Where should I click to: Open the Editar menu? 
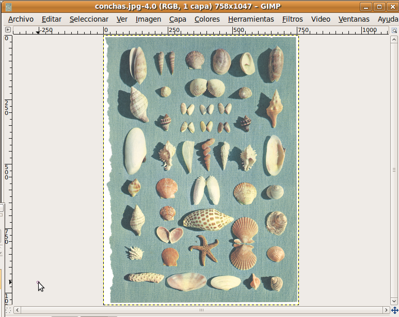pyautogui.click(x=52, y=19)
